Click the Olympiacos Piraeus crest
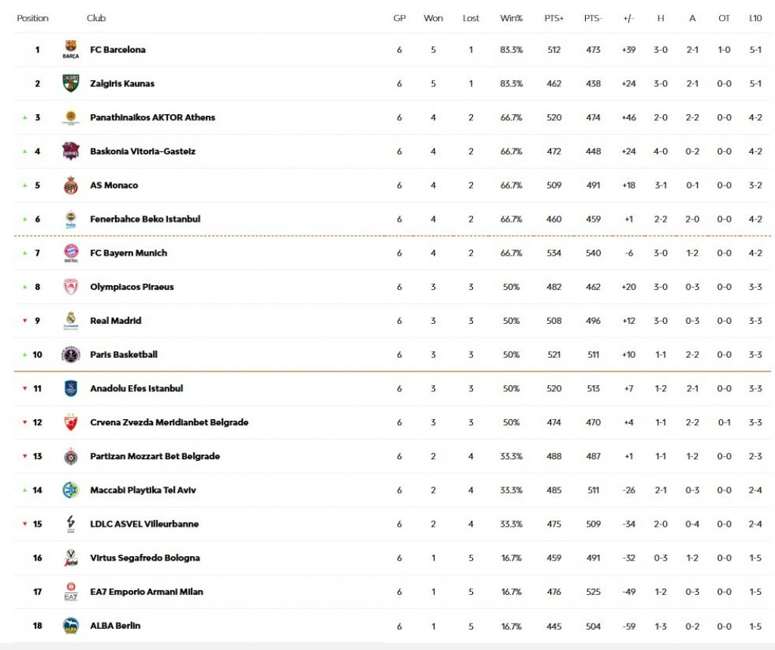The width and height of the screenshot is (775, 650). coord(70,287)
